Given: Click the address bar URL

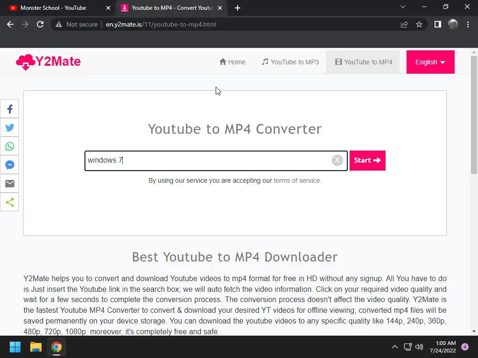Looking at the screenshot, I should point(161,24).
